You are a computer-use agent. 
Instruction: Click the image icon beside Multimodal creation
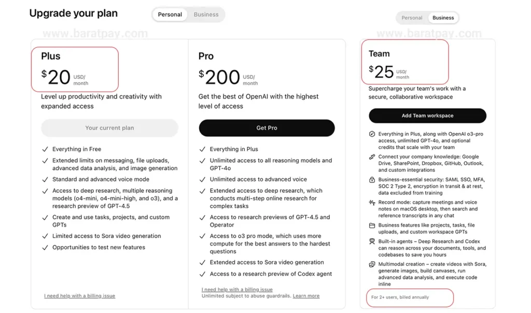click(x=372, y=264)
